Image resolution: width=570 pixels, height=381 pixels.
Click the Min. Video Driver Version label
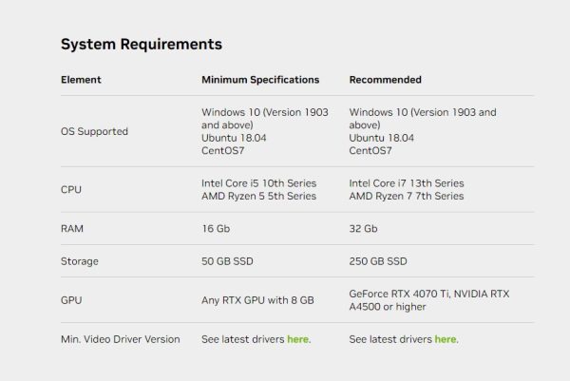[x=119, y=339]
